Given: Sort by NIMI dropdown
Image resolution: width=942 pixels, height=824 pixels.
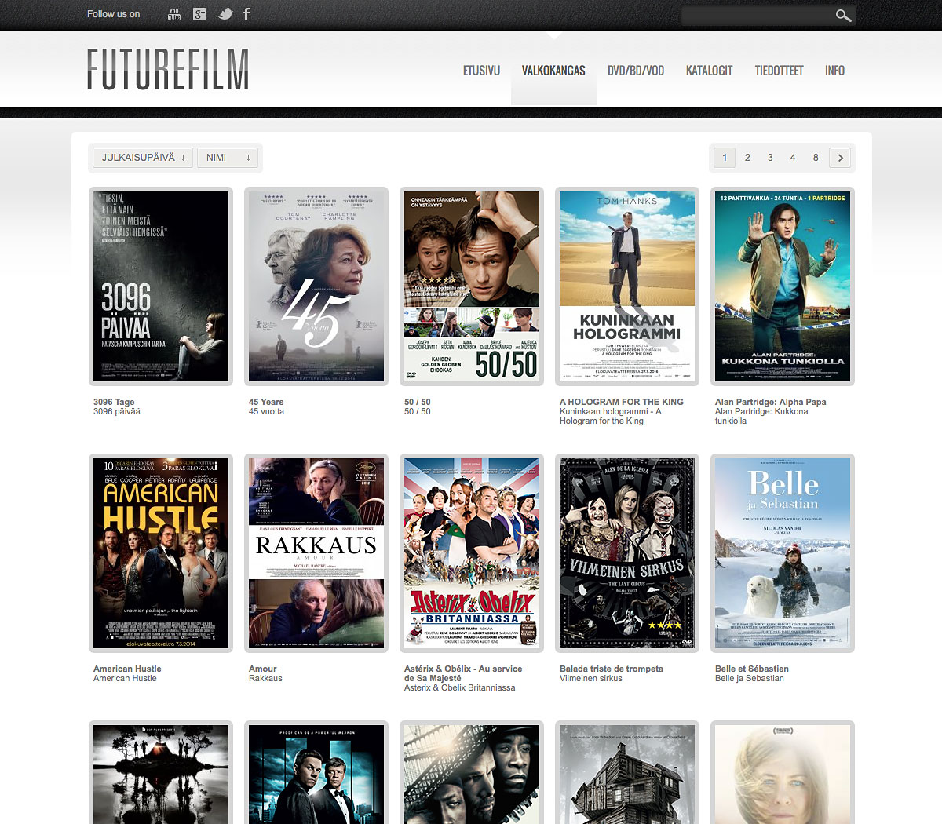Looking at the screenshot, I should tap(227, 158).
